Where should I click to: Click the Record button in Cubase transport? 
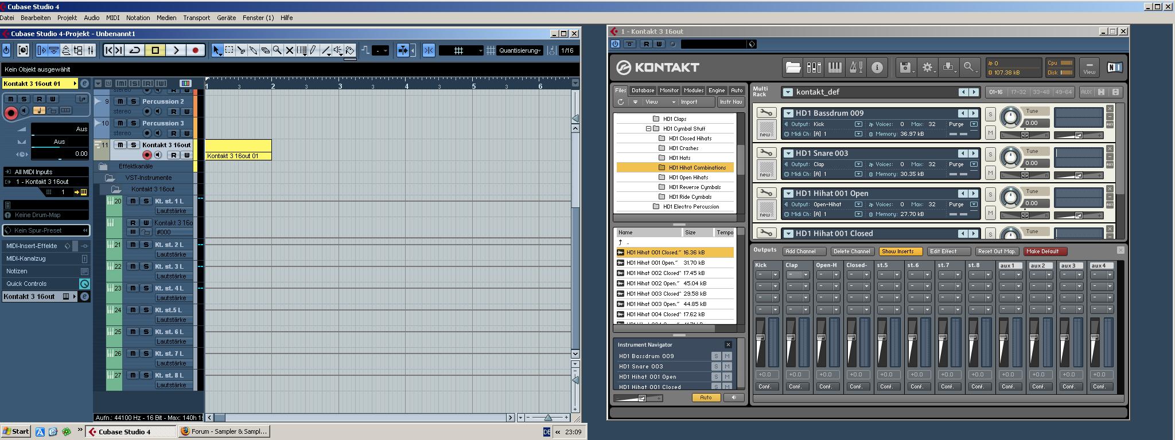195,50
